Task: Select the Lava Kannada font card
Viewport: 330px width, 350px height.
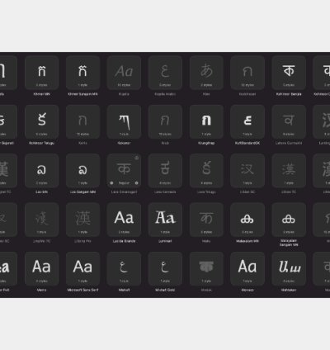Action: (165, 171)
